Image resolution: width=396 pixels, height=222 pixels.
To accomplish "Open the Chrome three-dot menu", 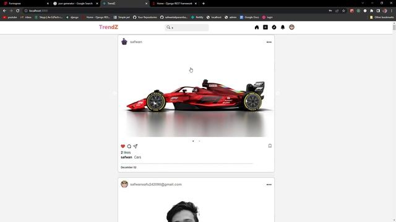I will point(392,11).
